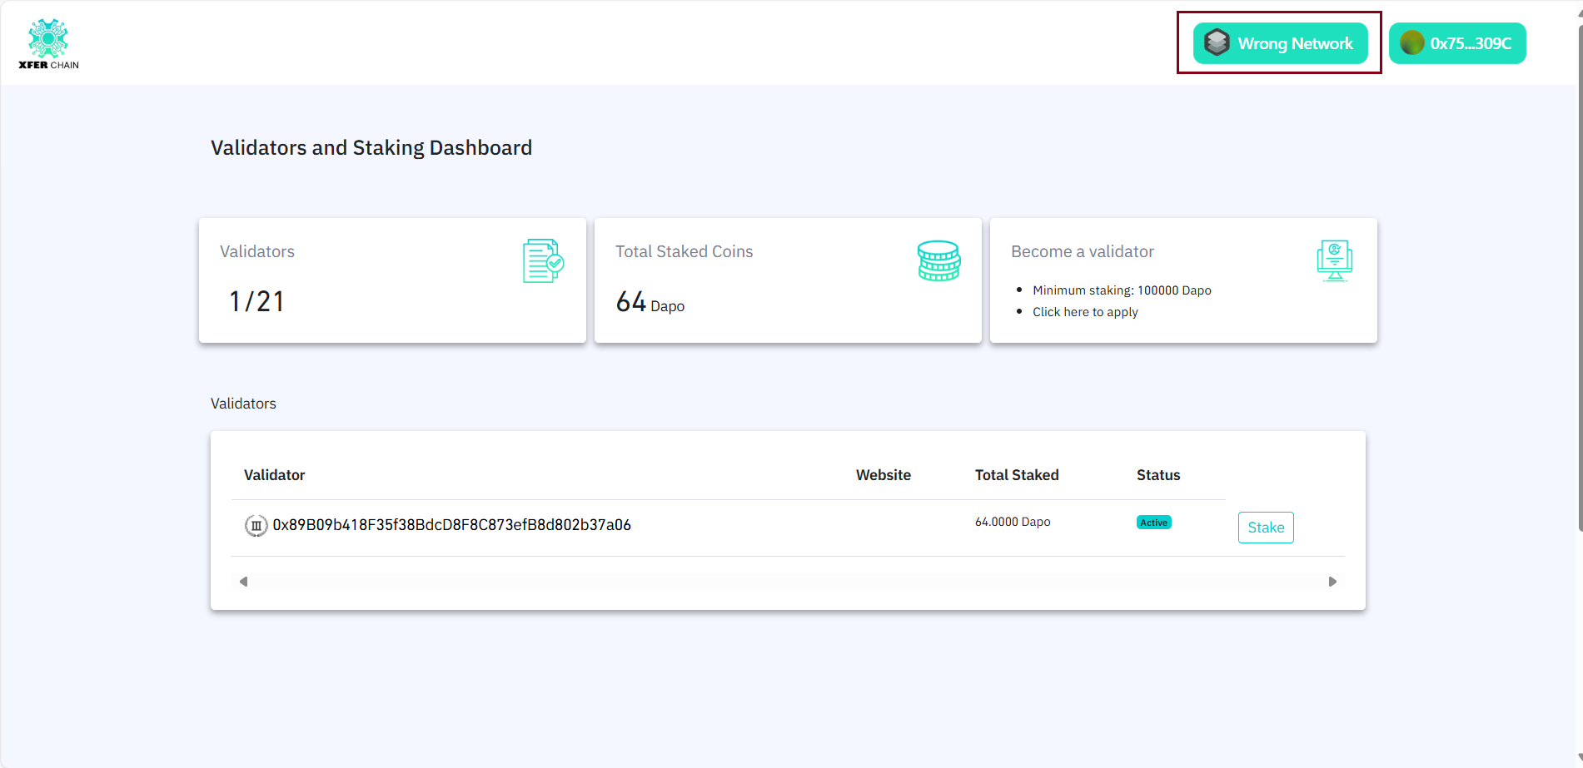Expand the Validators table section
Image resolution: width=1583 pixels, height=768 pixels.
(x=243, y=404)
